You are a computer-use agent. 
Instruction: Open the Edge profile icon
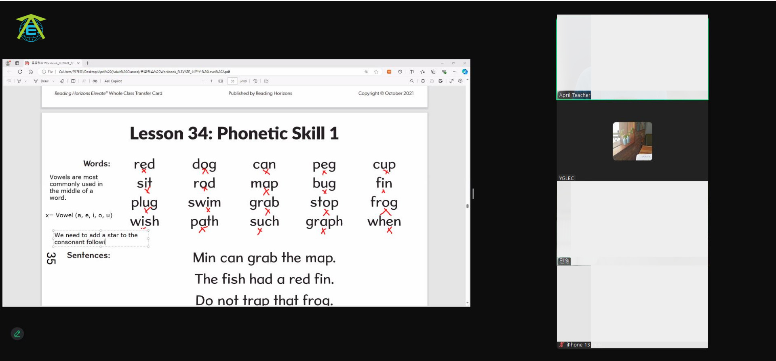pos(8,63)
